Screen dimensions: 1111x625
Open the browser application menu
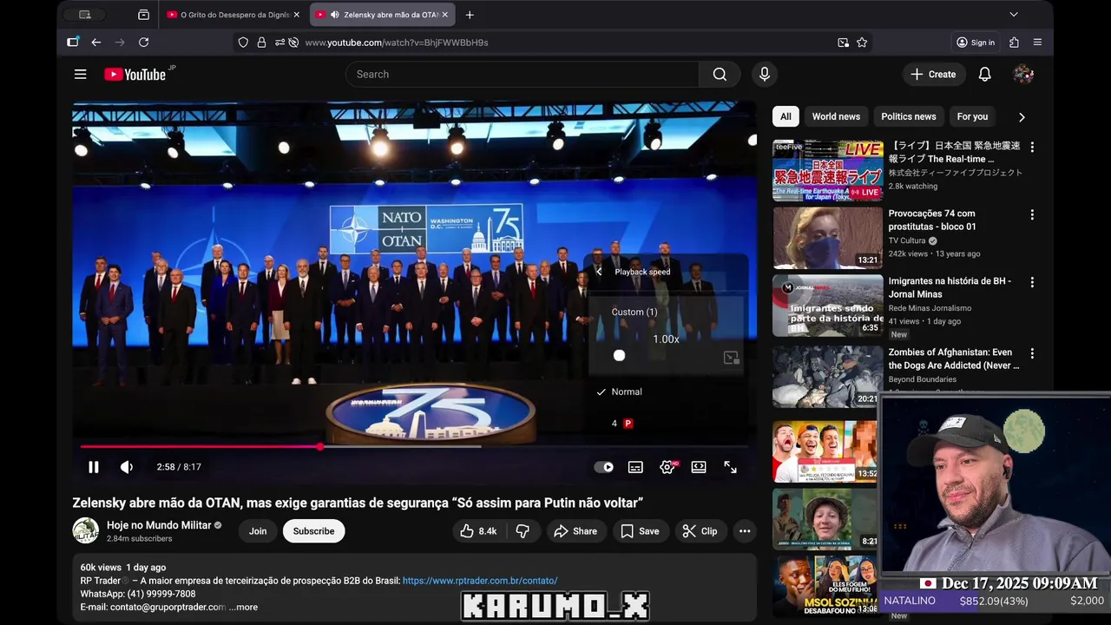1037,42
